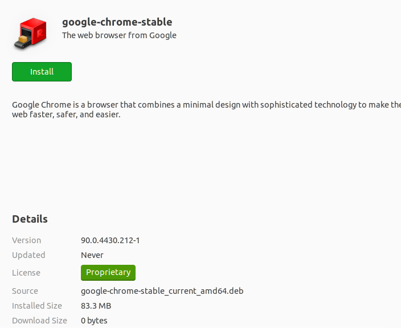The height and width of the screenshot is (328, 401).
Task: Click the Updated label
Action: tap(28, 255)
